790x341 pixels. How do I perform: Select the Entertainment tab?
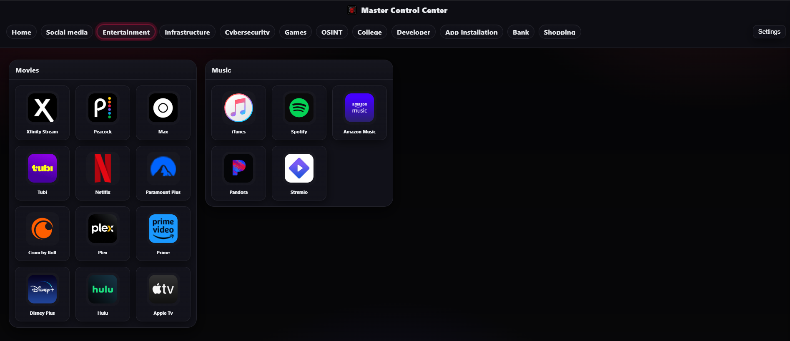pyautogui.click(x=126, y=32)
